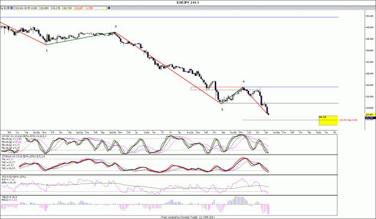Click the chart title at the top of the window
This screenshot has height=219, width=376.
point(188,2)
